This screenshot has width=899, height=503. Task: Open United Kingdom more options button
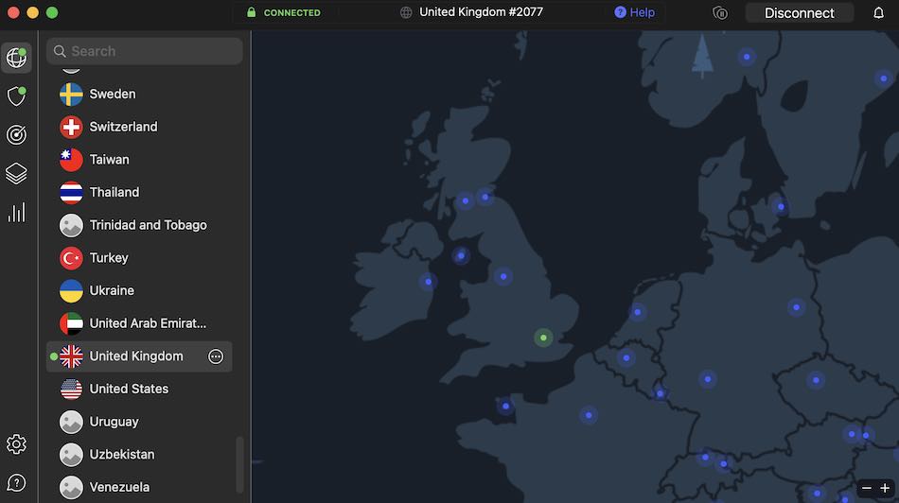coord(216,356)
